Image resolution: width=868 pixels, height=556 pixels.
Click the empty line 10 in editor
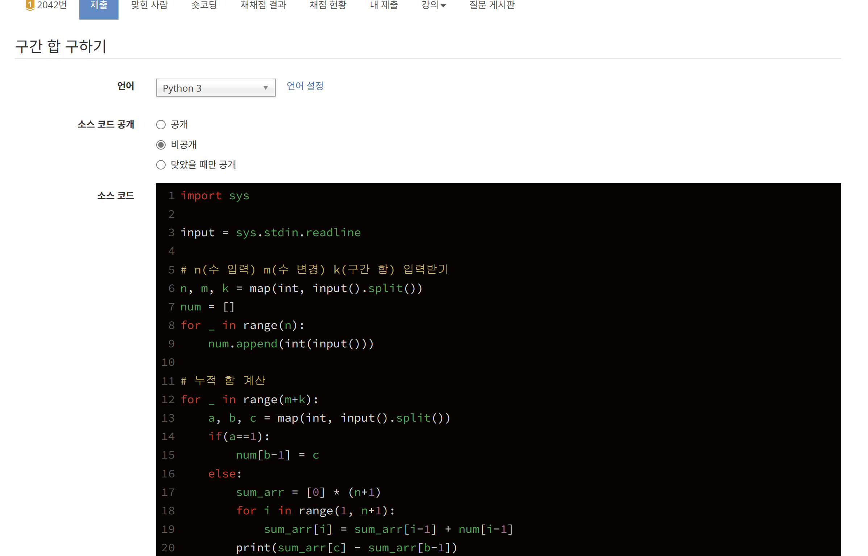click(326, 362)
